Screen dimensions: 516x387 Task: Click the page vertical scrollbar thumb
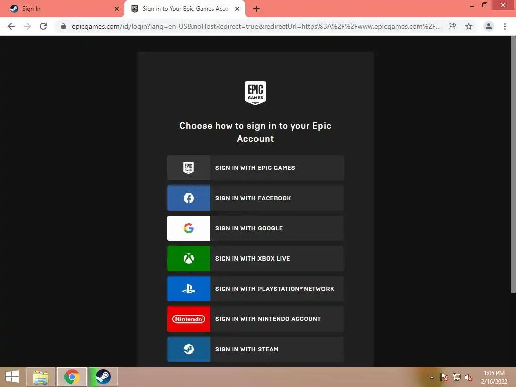(x=513, y=165)
